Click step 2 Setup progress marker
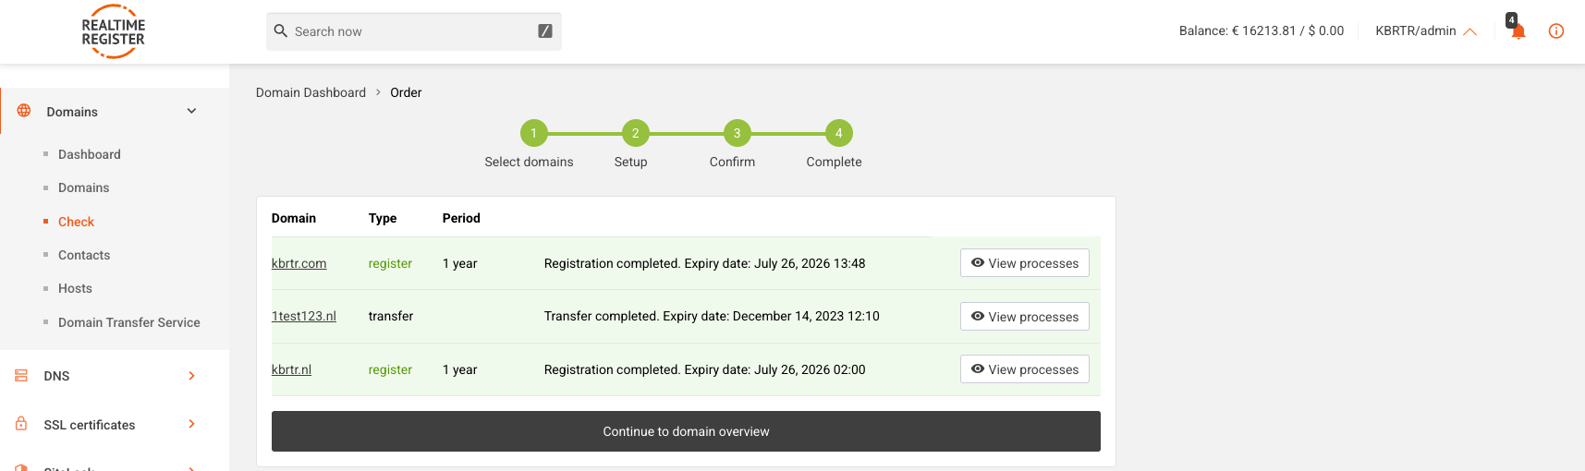Image resolution: width=1585 pixels, height=471 pixels. (635, 133)
